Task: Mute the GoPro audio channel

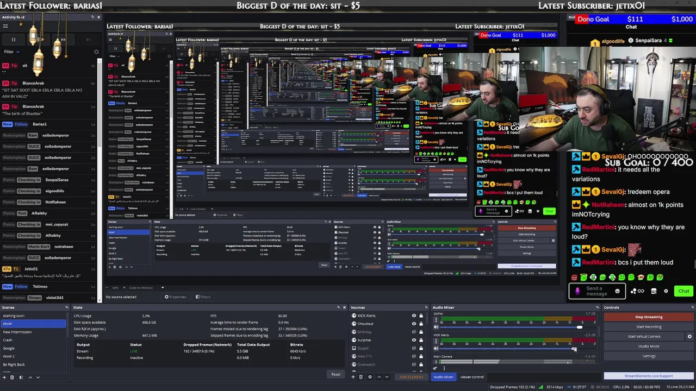Action: [436, 327]
